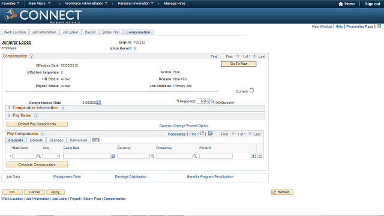
Task: Open Compensation Rate calculator icon
Action: click(x=98, y=103)
